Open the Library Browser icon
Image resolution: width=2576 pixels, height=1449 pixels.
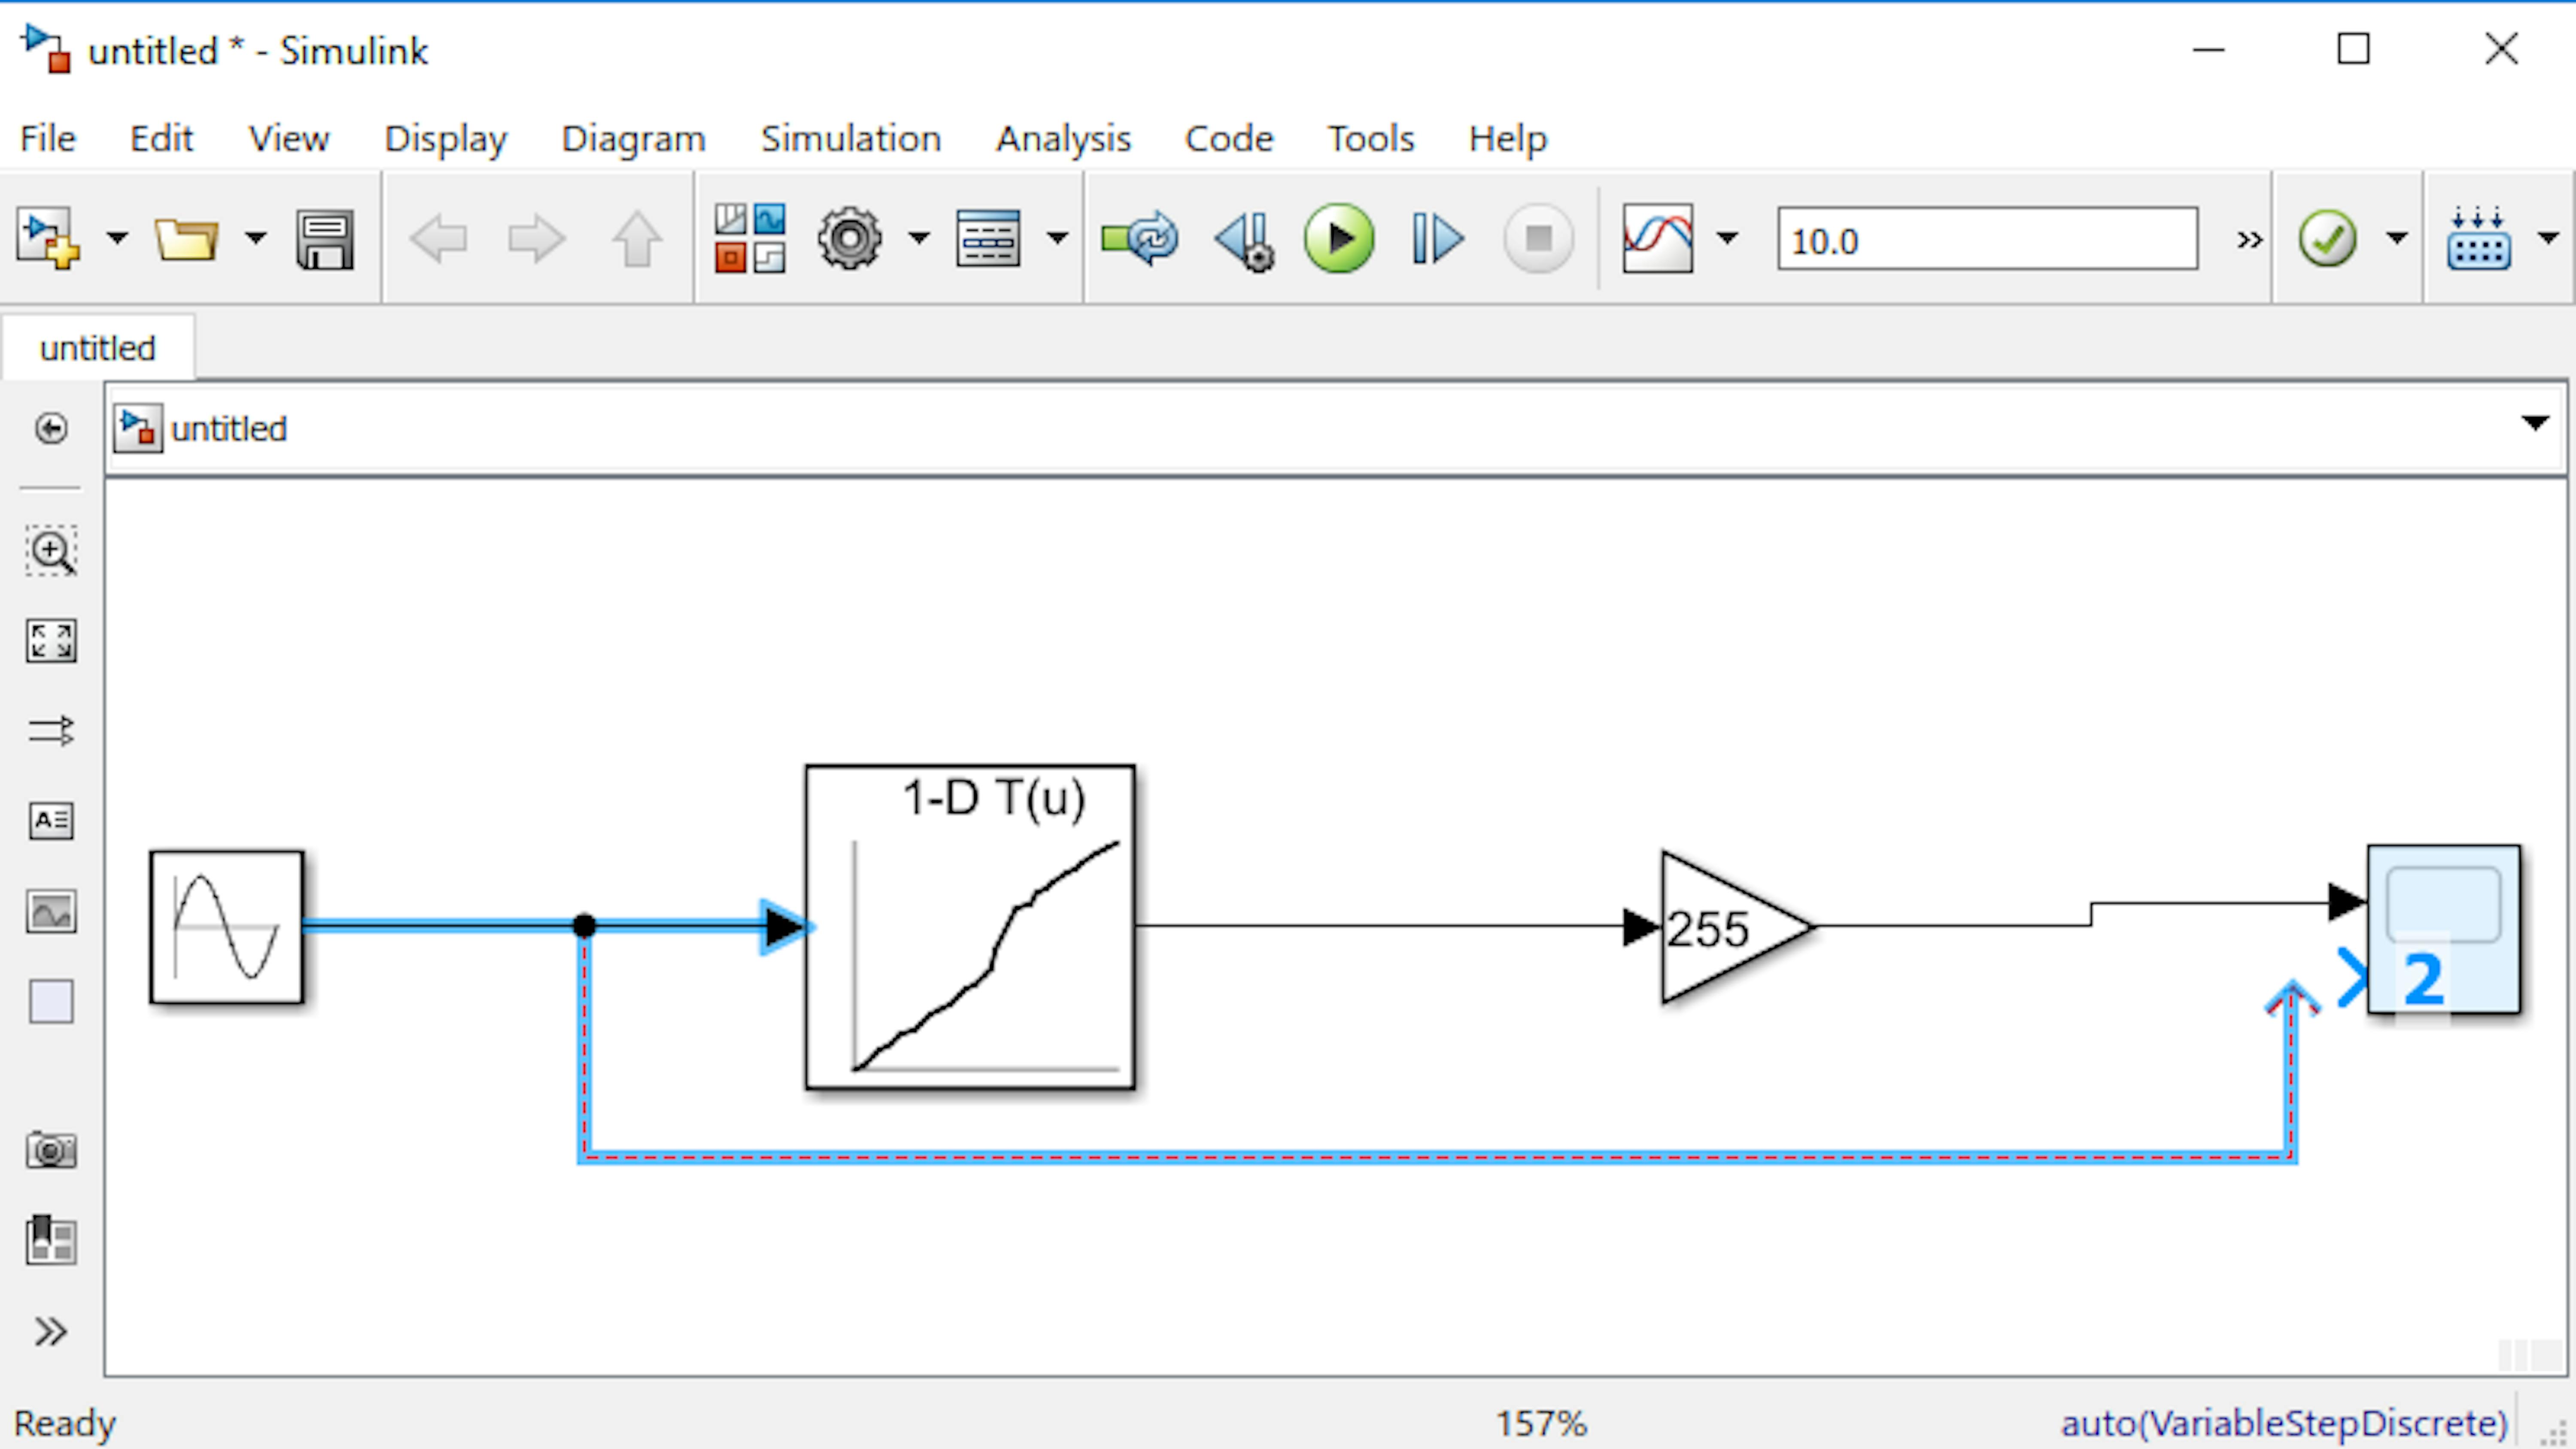click(749, 238)
